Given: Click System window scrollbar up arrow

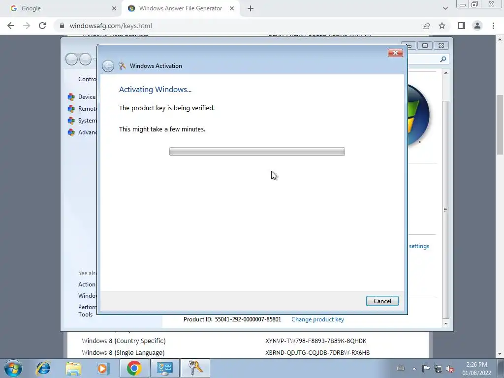Looking at the screenshot, I should (446, 73).
